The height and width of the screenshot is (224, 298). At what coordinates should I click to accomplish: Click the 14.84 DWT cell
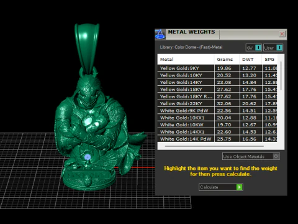point(251,82)
